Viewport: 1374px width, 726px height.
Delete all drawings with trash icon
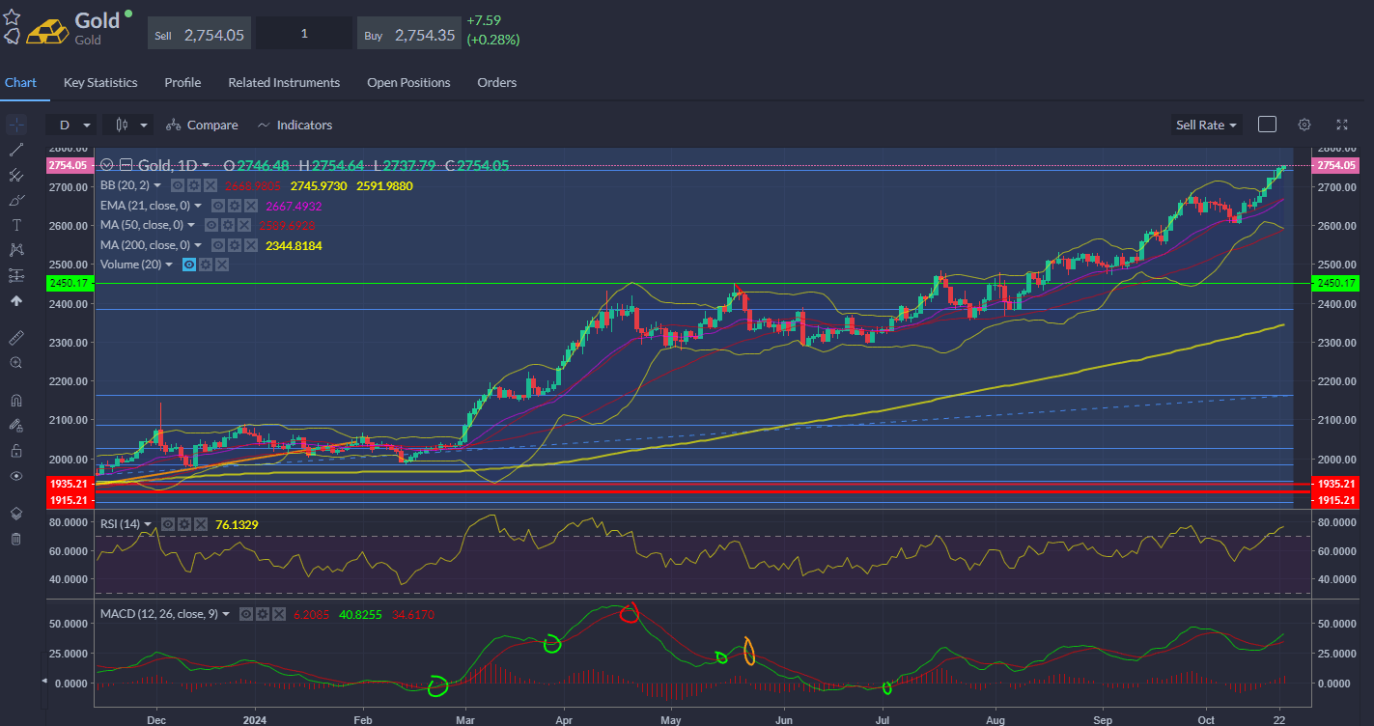[x=15, y=539]
